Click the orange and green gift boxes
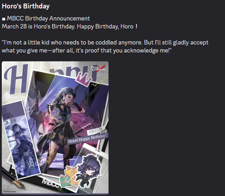The image size is (225, 196). [69, 176]
